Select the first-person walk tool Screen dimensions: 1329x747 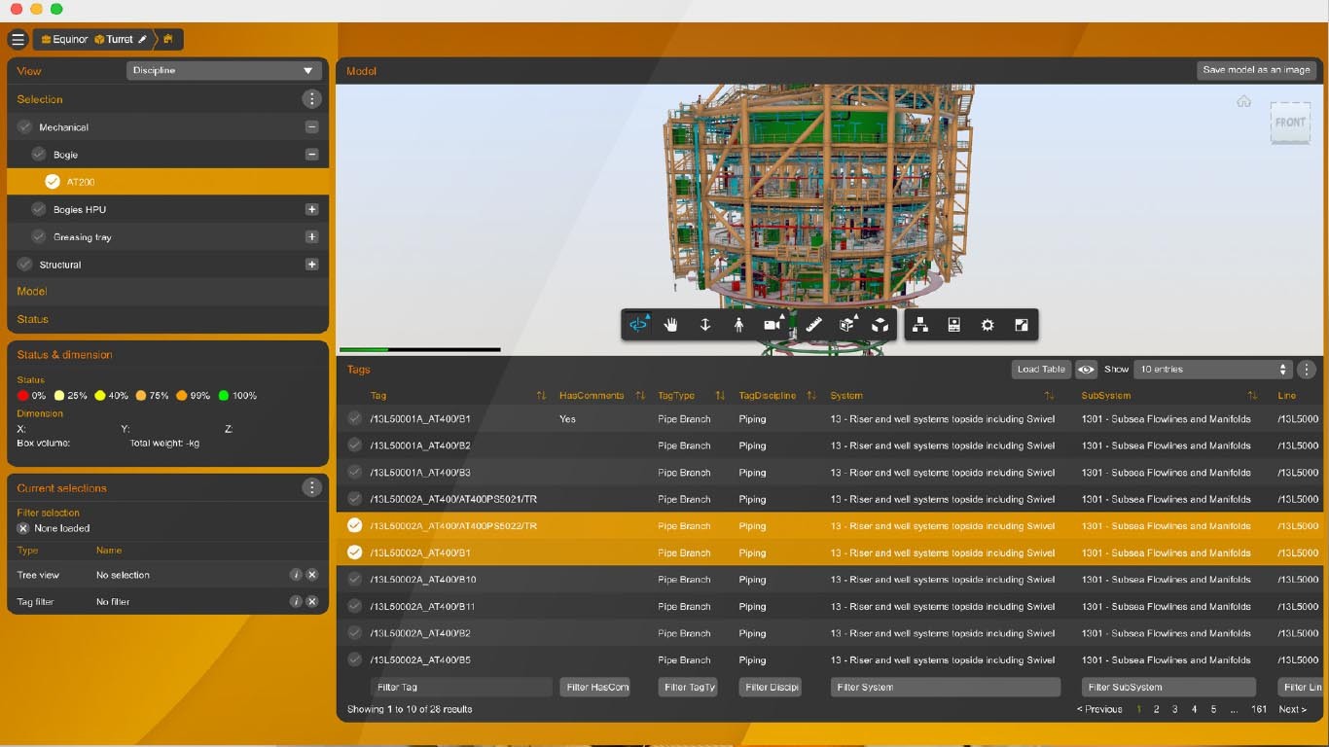tap(738, 325)
